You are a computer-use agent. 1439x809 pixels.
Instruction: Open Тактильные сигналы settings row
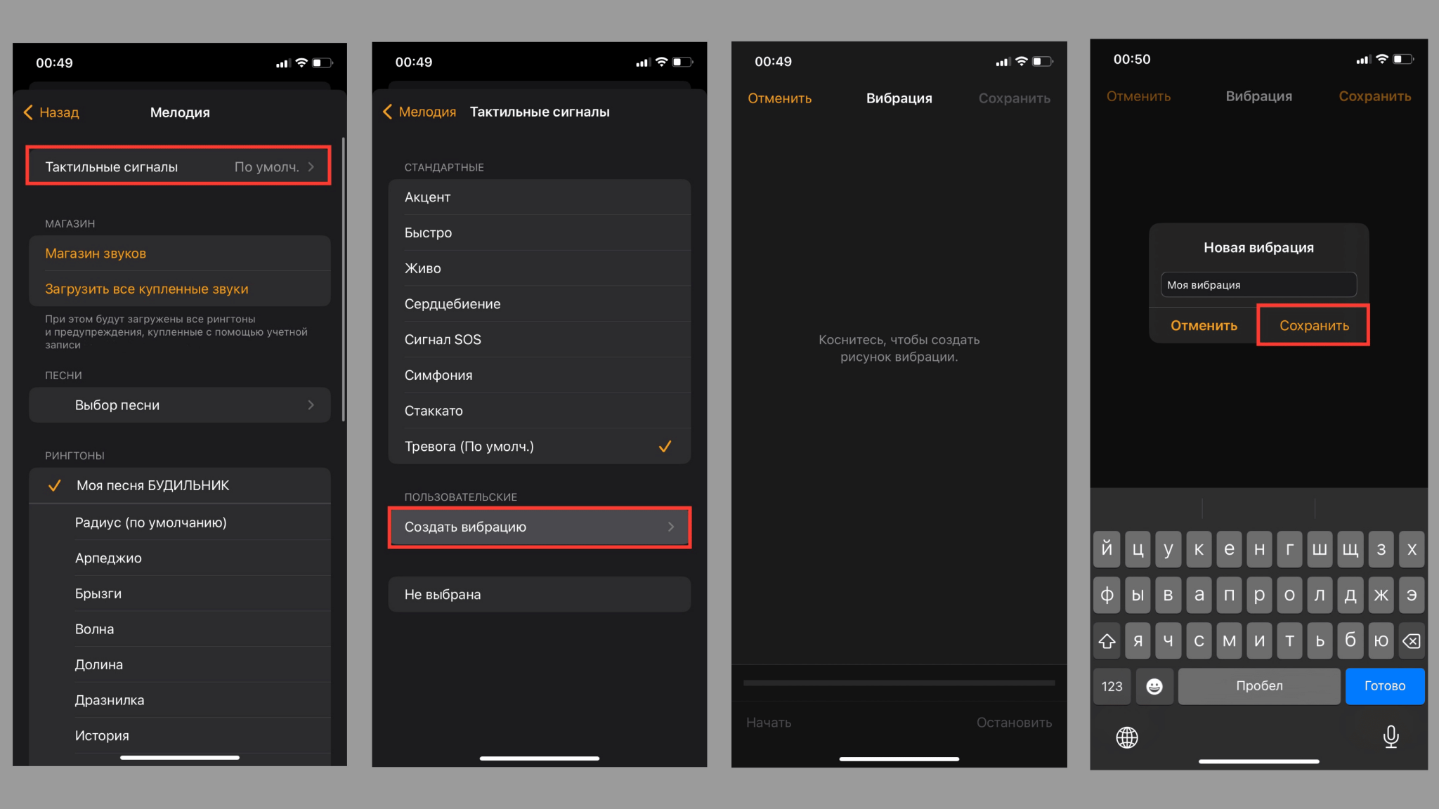178,166
